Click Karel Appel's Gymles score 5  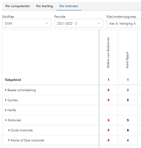coord(128,100)
